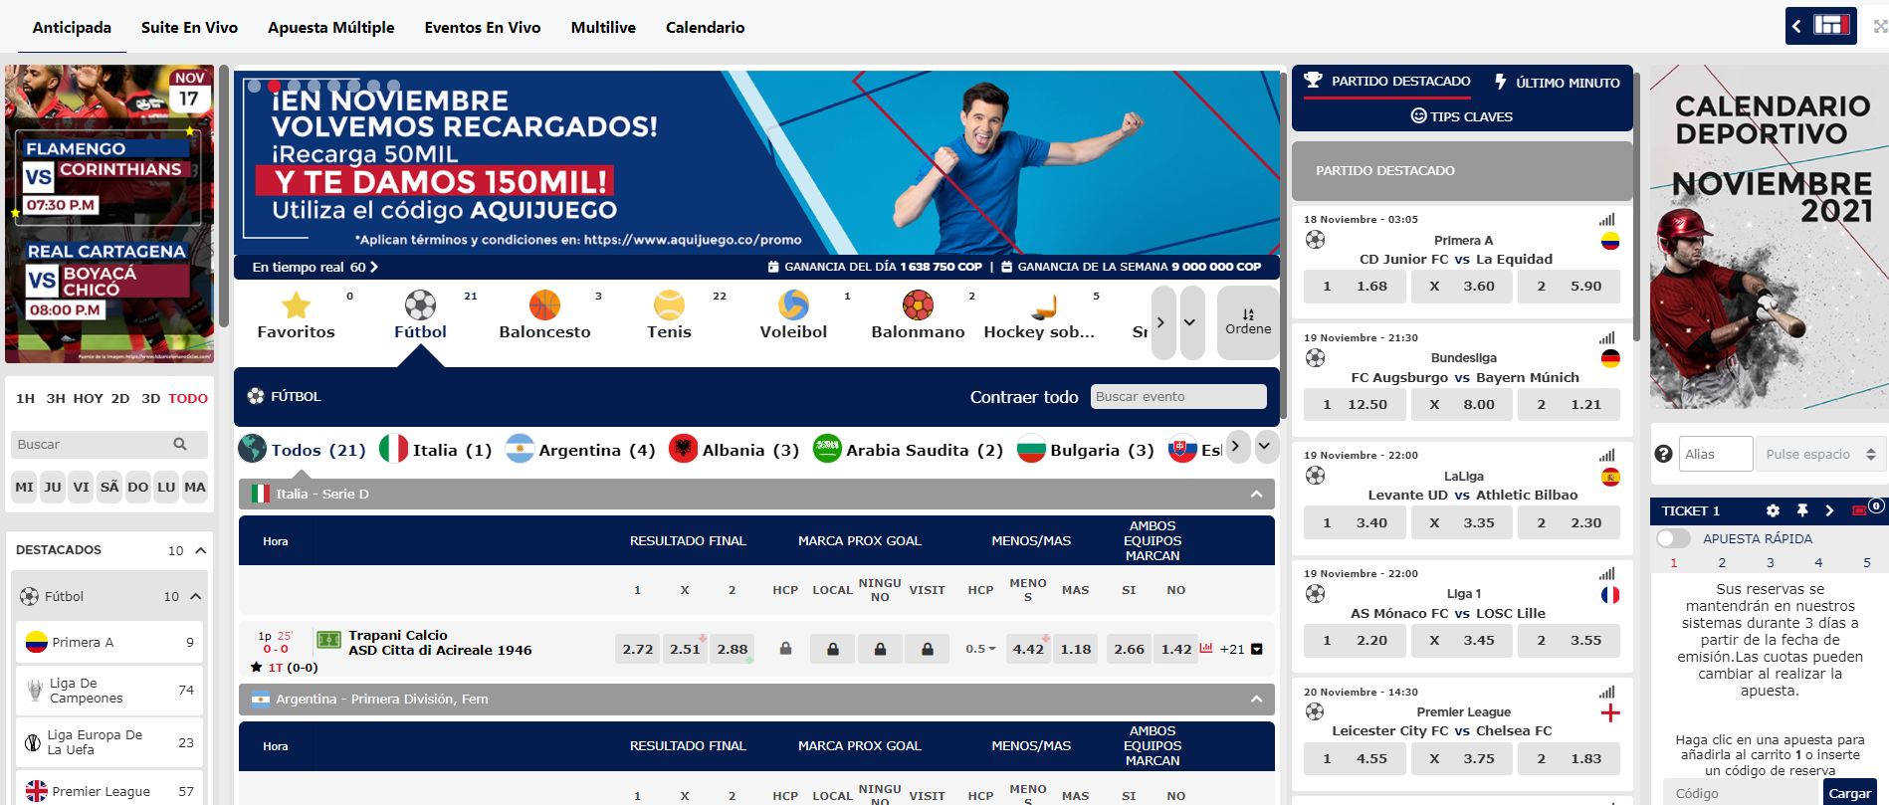The width and height of the screenshot is (1889, 805).
Task: Open the Premier League sidebar item
Action: (x=109, y=790)
